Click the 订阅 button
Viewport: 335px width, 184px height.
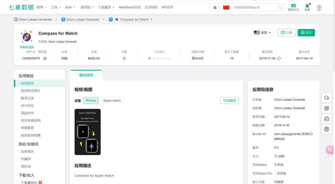point(286,33)
